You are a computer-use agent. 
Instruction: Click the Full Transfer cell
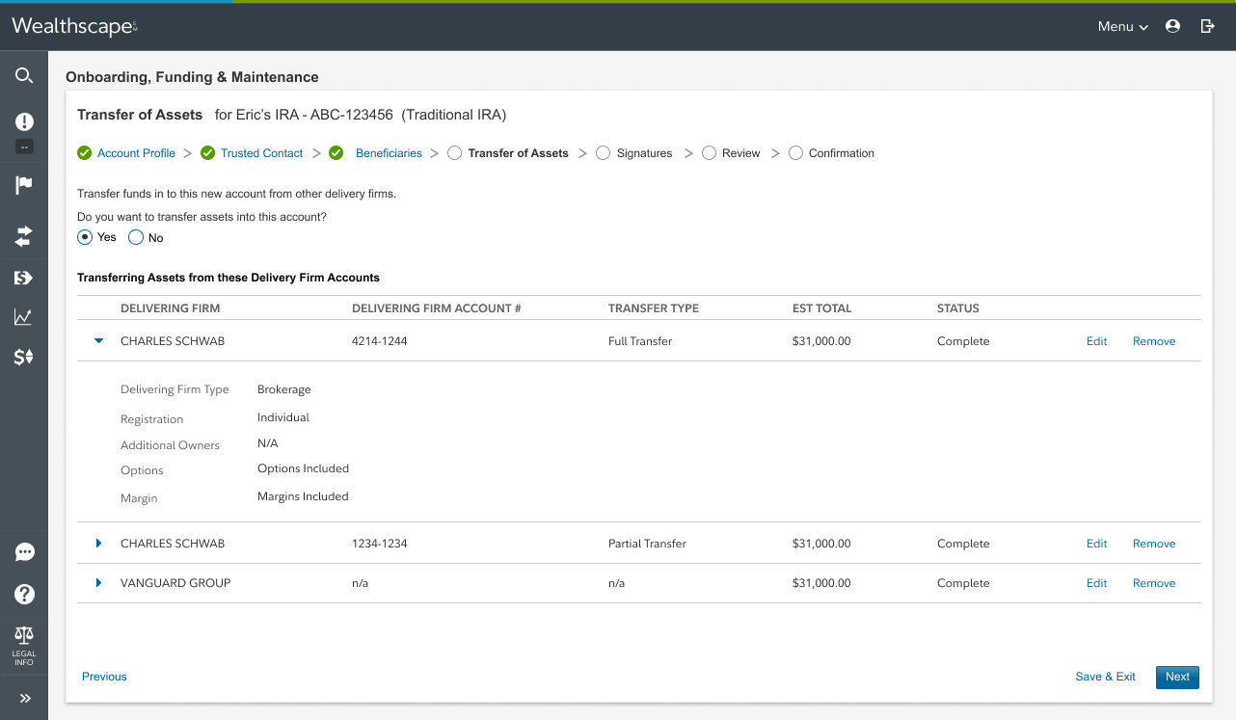coord(640,341)
